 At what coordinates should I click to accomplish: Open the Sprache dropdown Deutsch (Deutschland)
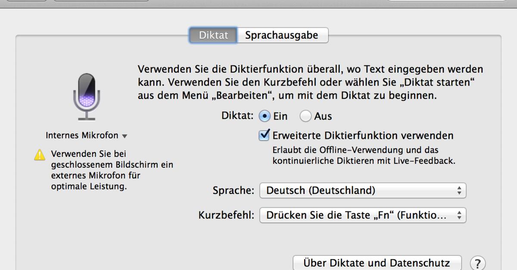[x=363, y=190]
